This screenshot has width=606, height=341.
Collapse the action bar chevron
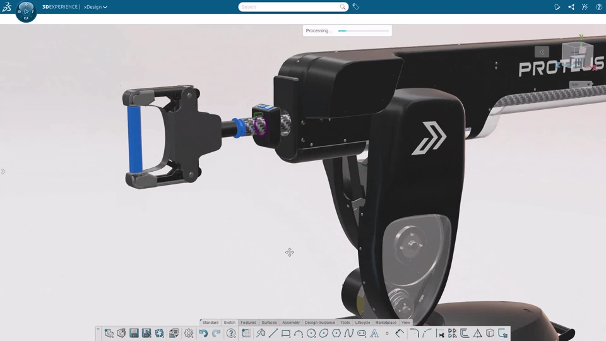tap(98, 330)
